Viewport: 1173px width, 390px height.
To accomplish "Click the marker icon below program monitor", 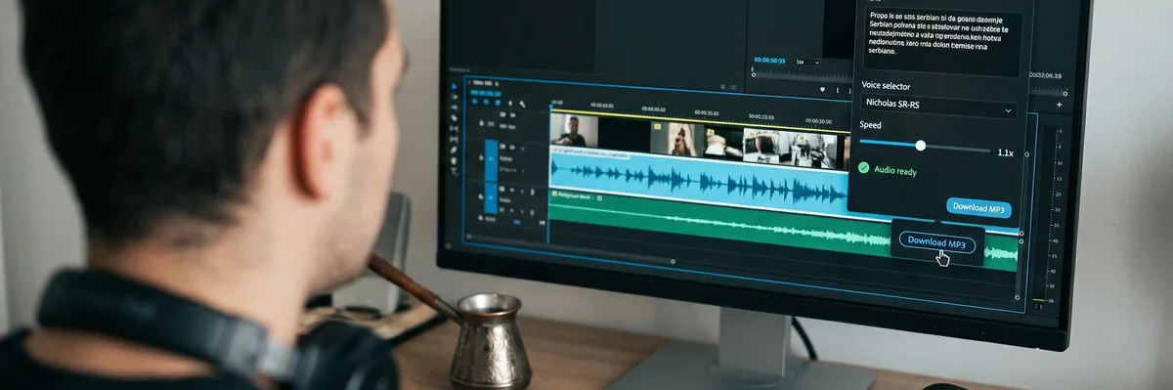I will [x=821, y=89].
